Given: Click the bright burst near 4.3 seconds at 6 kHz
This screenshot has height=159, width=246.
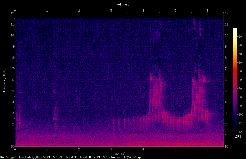Looking at the screenshot, I should 151,78.
